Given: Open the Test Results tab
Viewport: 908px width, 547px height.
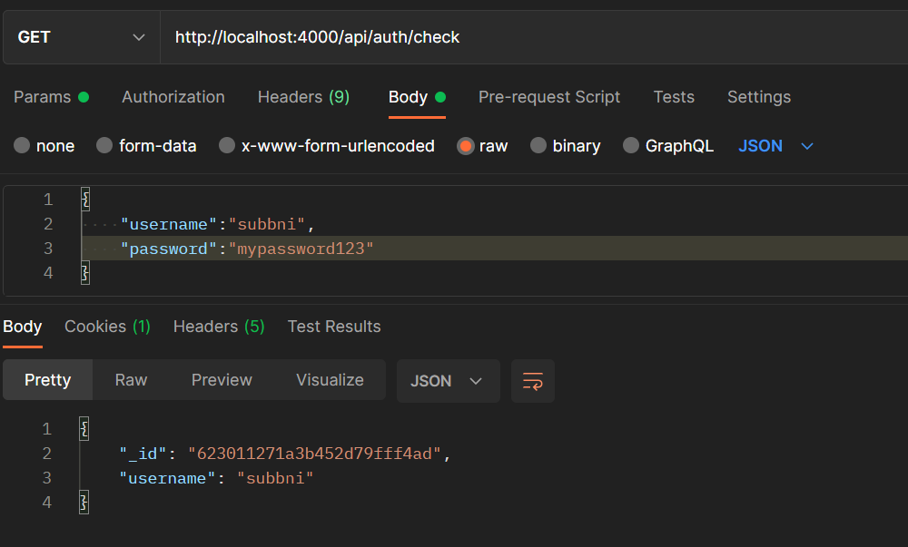Looking at the screenshot, I should pyautogui.click(x=334, y=327).
